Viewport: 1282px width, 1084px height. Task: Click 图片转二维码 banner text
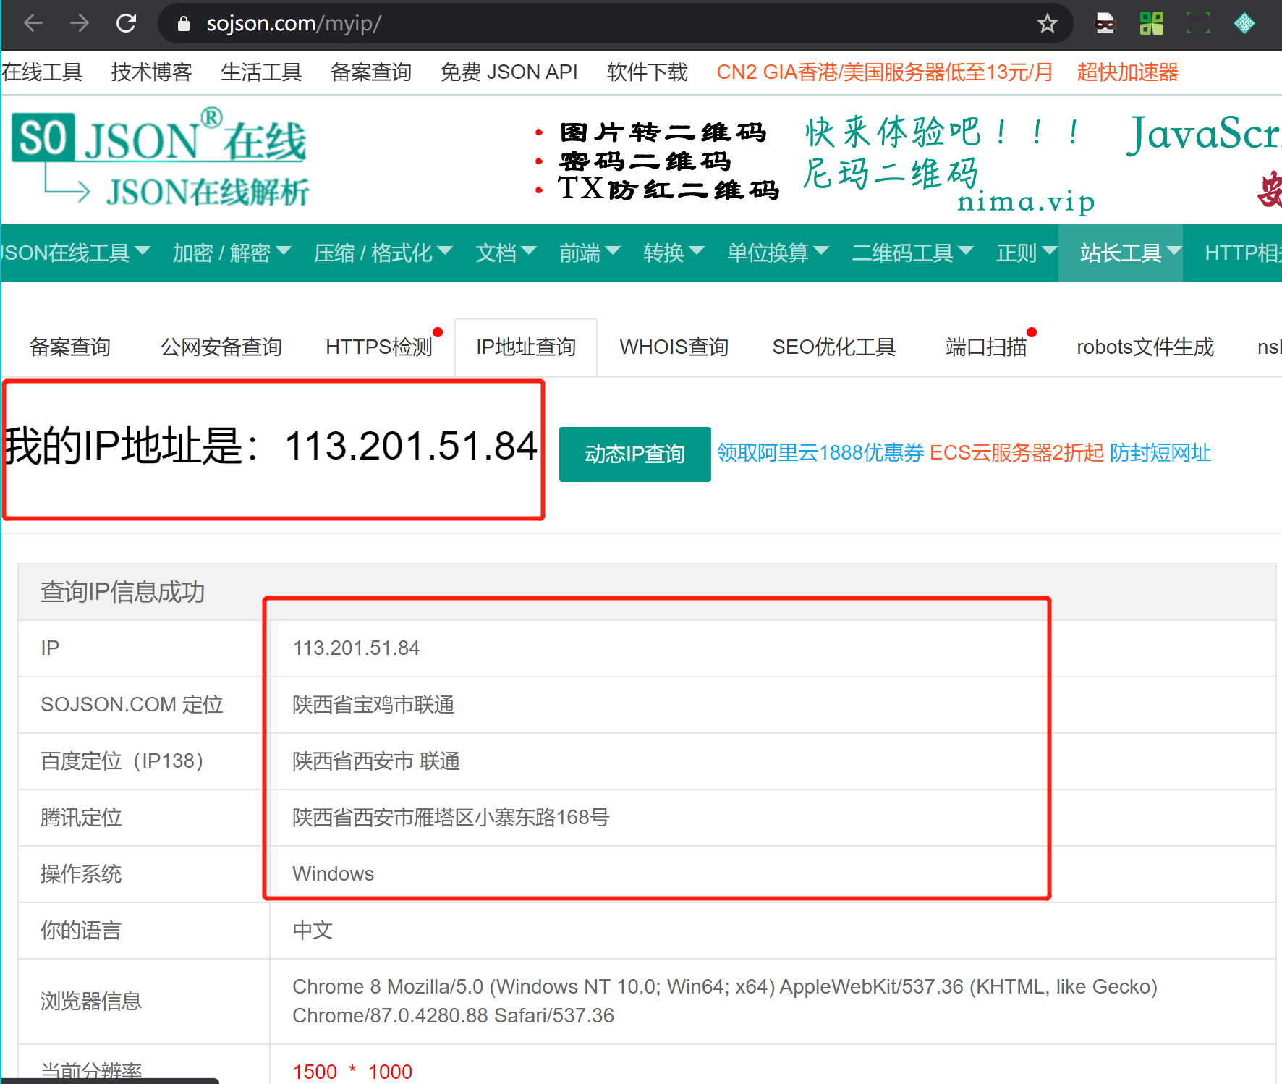coord(662,132)
